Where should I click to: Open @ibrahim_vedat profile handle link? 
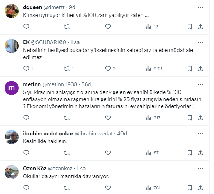[94, 134]
